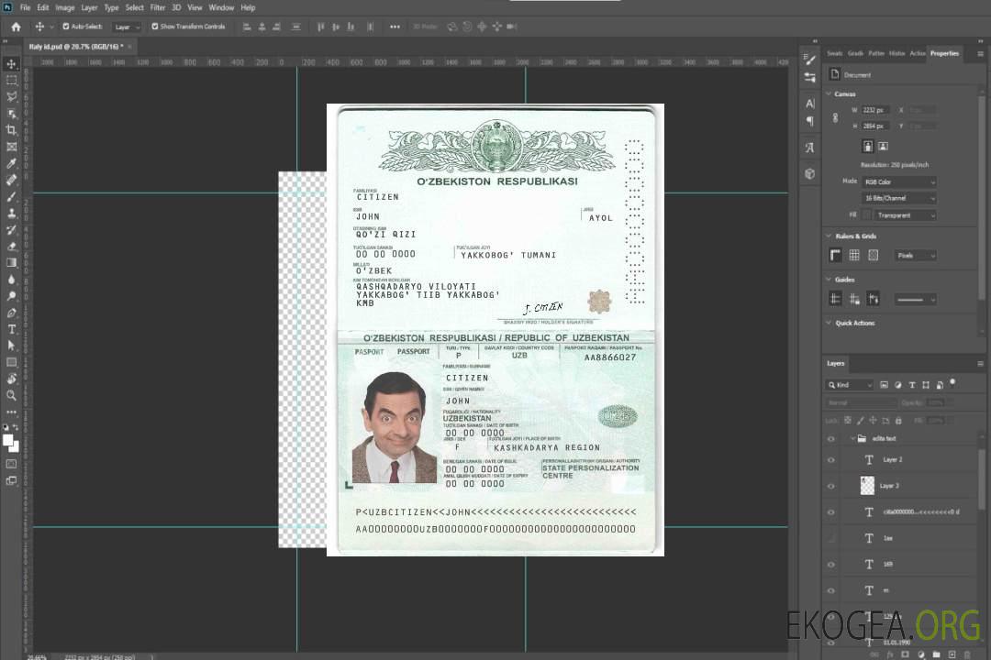Select the Eyedropper tool

(x=11, y=163)
